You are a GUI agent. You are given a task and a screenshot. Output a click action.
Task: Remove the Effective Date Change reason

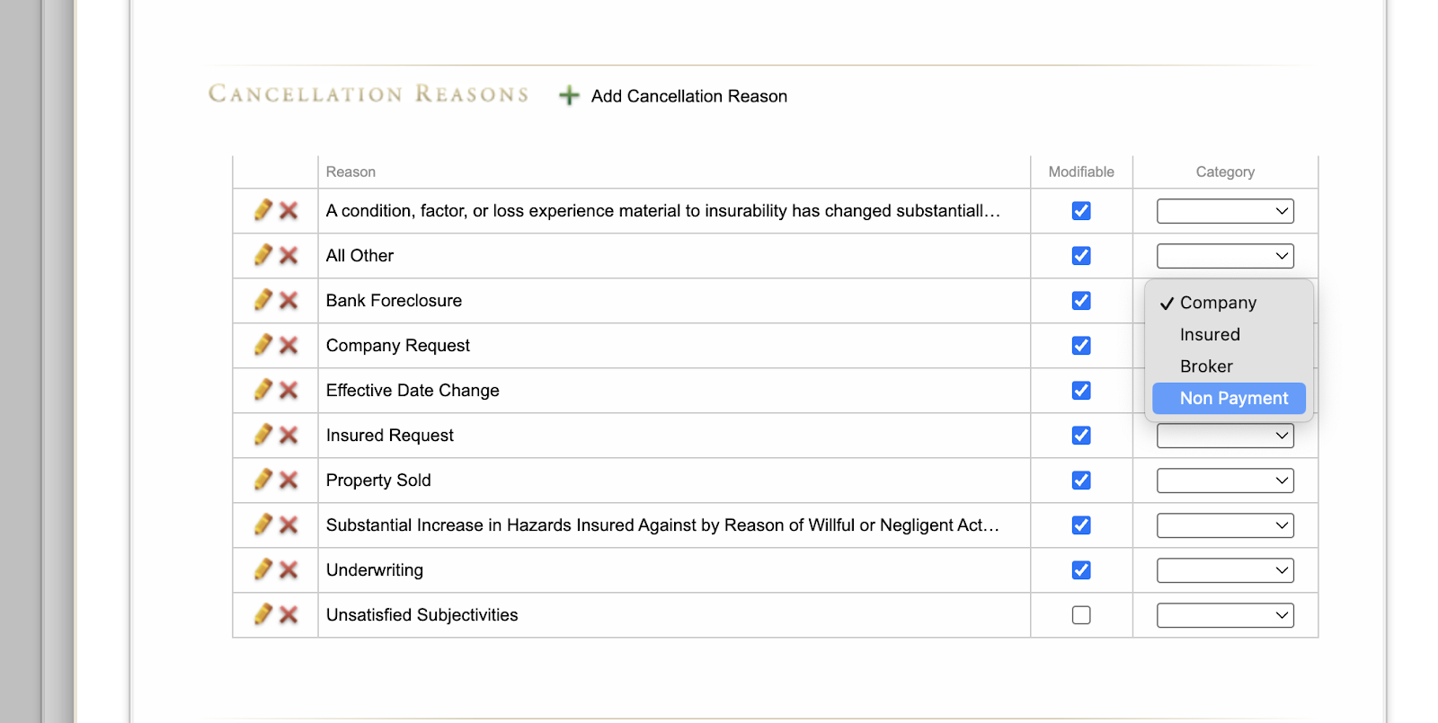point(288,391)
